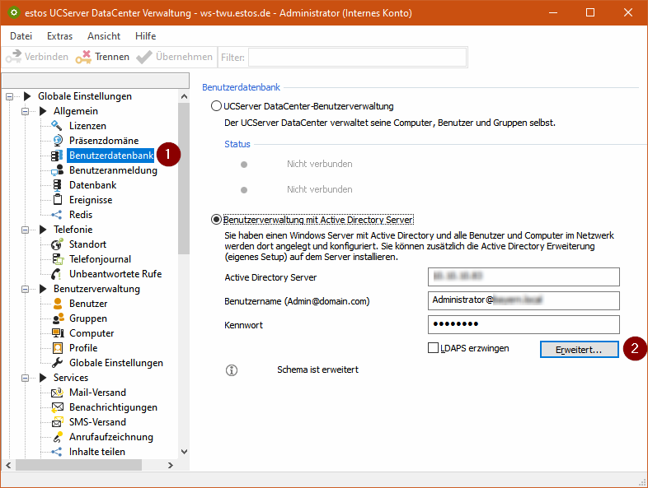The height and width of the screenshot is (488, 648).
Task: Select the Mail-Versand envelope icon
Action: (57, 393)
